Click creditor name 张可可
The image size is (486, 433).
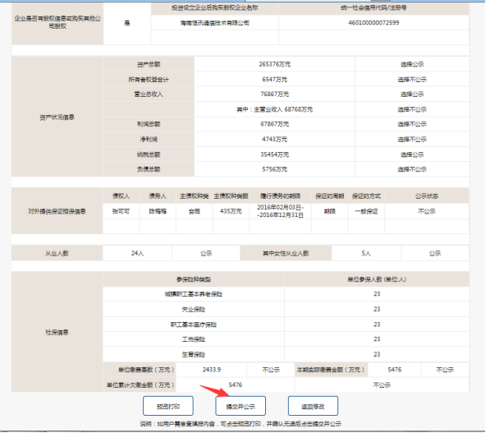[121, 211]
